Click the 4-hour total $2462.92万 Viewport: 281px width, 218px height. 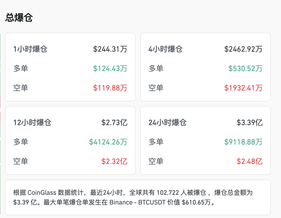click(243, 49)
